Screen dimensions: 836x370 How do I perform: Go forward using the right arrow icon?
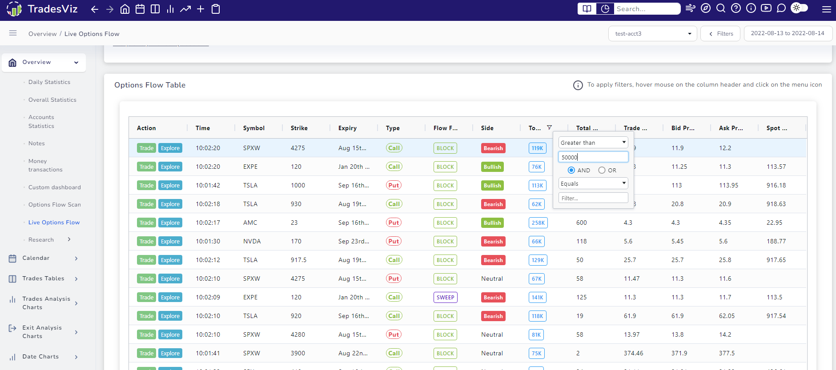coord(110,9)
